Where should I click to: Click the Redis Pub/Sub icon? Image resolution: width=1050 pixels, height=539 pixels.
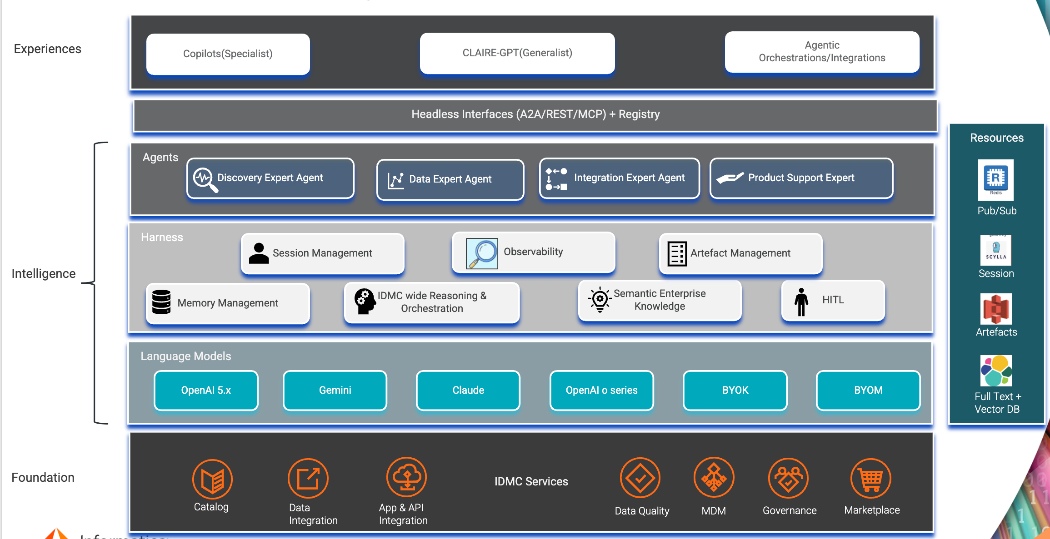[x=996, y=180]
